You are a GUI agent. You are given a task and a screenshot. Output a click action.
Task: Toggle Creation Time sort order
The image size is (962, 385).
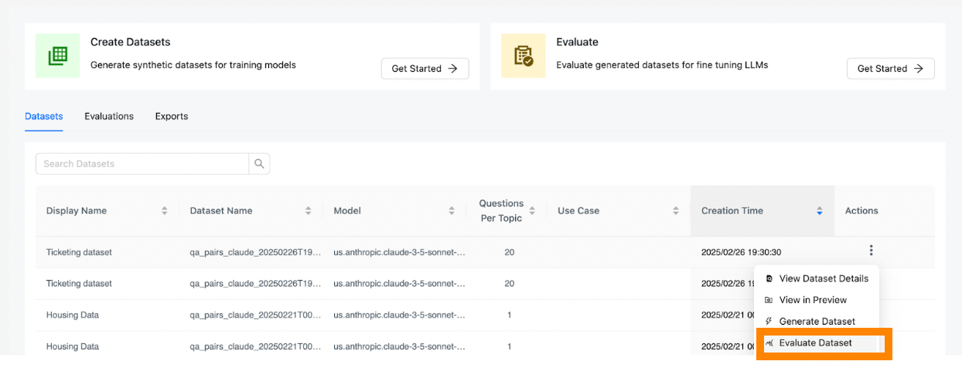(x=819, y=211)
